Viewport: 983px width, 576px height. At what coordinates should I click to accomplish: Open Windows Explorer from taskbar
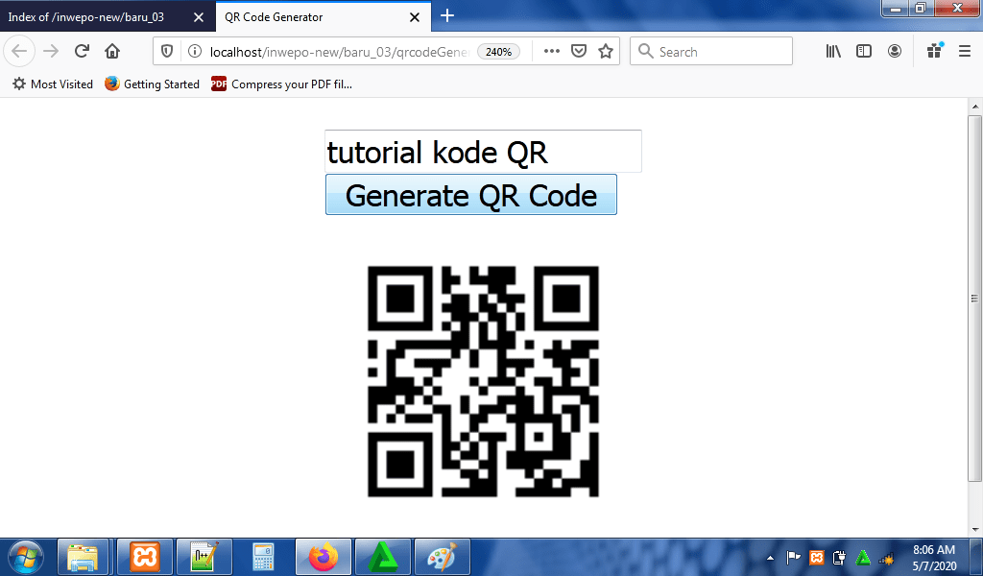[83, 557]
